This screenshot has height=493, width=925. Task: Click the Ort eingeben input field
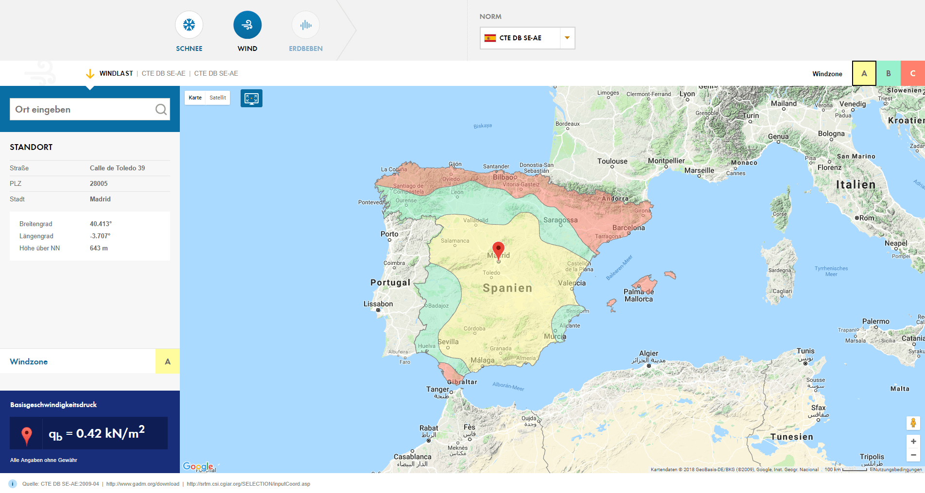83,109
